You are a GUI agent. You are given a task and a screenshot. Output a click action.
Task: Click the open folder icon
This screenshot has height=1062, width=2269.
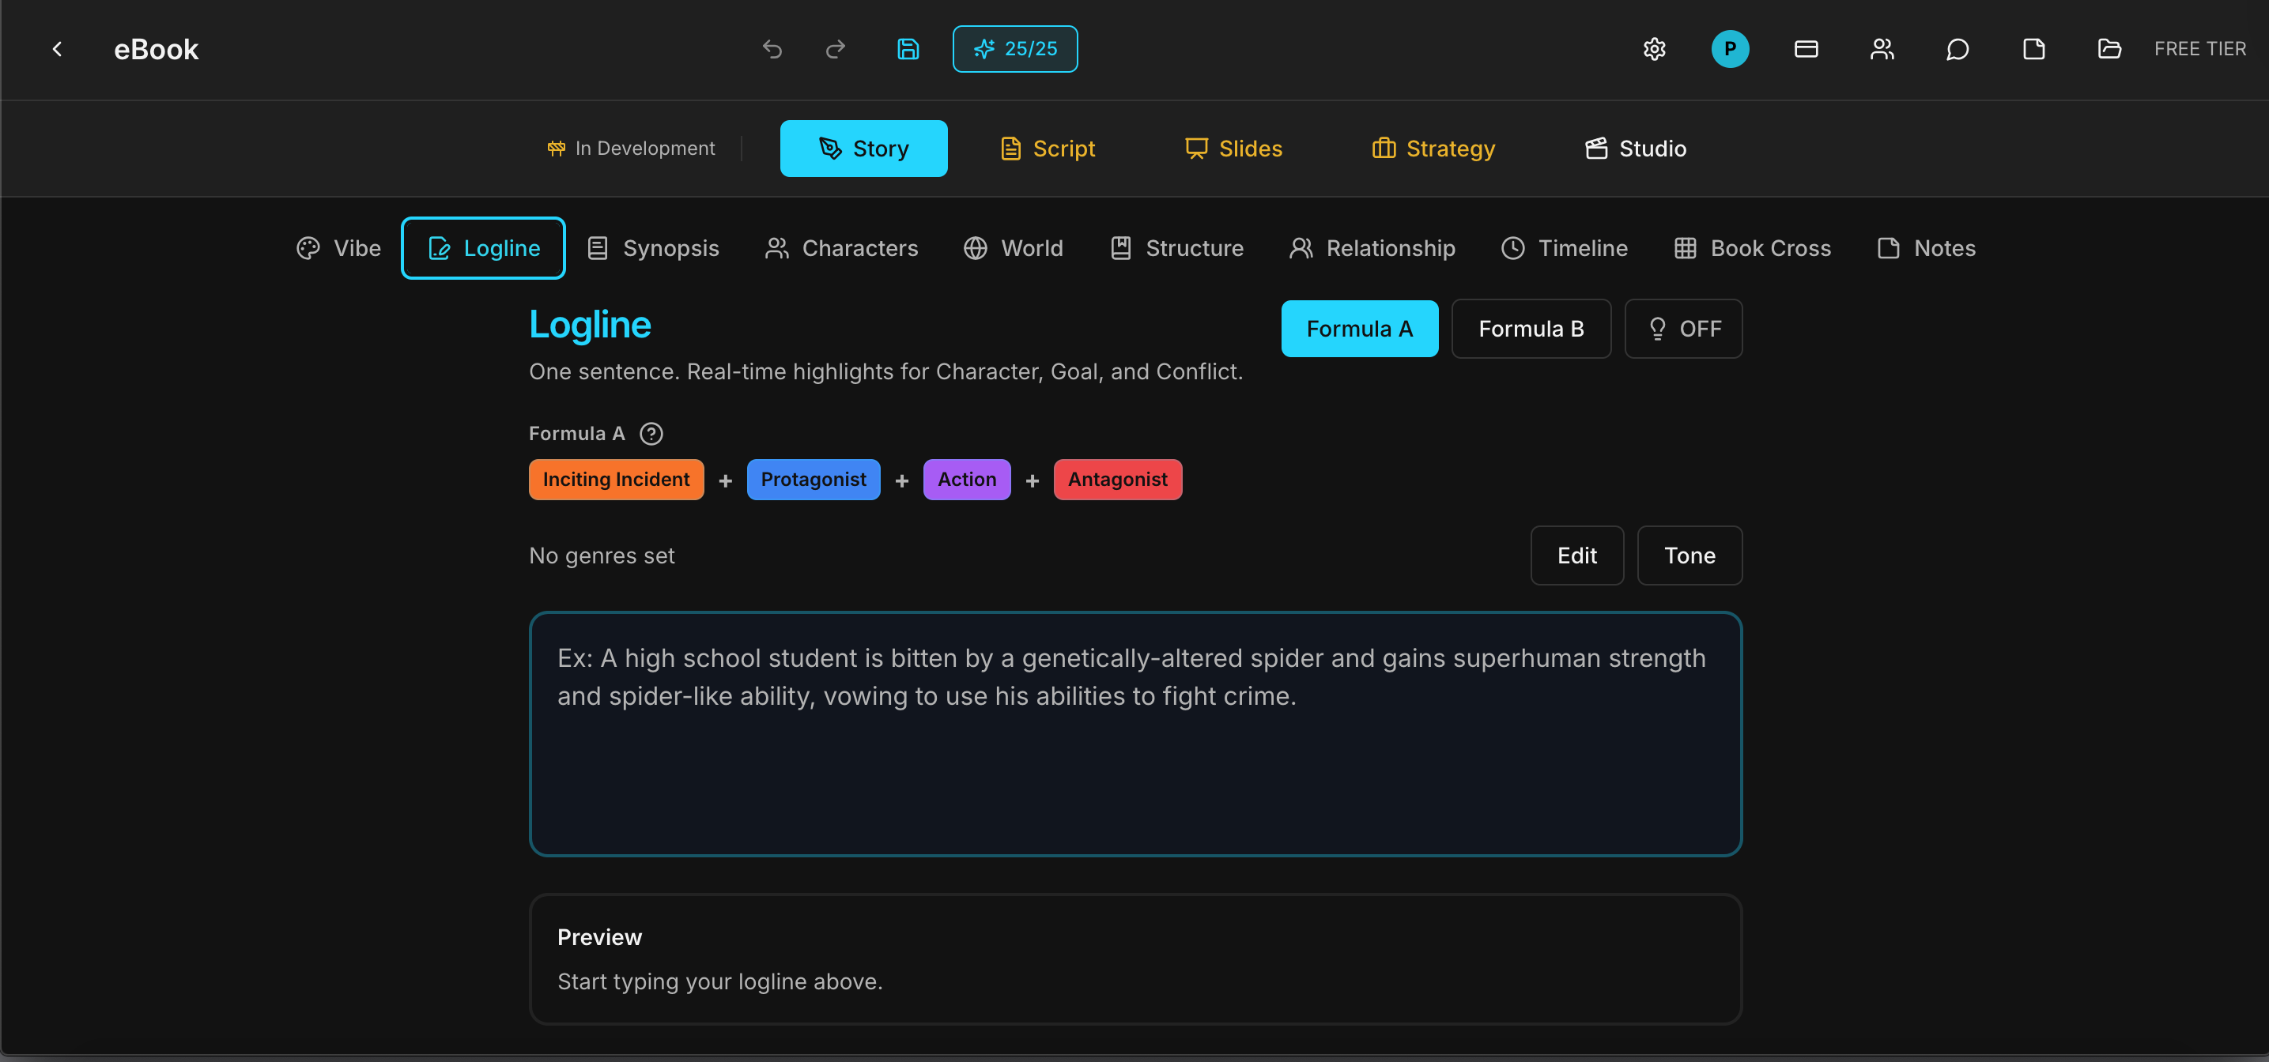(x=2109, y=49)
